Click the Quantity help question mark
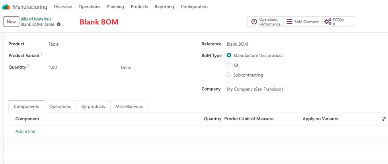Screen dimensions: 388x164 pyautogui.click(x=28, y=66)
